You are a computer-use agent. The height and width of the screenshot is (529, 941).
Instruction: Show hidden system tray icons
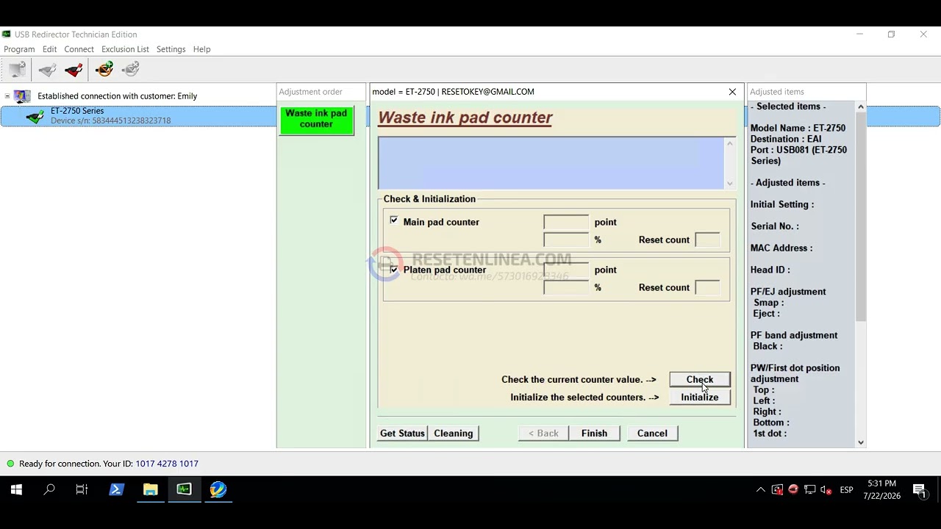tap(761, 490)
